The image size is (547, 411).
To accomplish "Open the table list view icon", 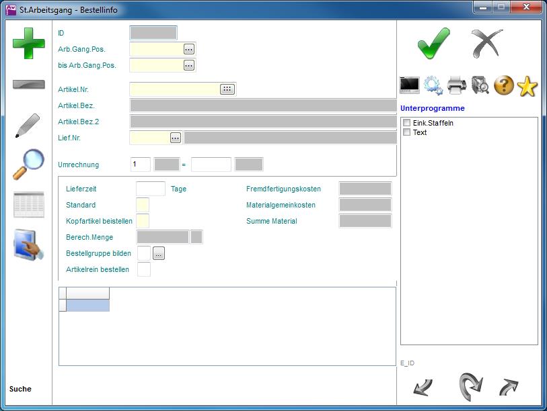I will pyautogui.click(x=29, y=205).
